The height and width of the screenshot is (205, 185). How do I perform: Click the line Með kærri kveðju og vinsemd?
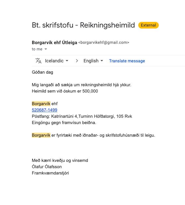click(x=60, y=161)
